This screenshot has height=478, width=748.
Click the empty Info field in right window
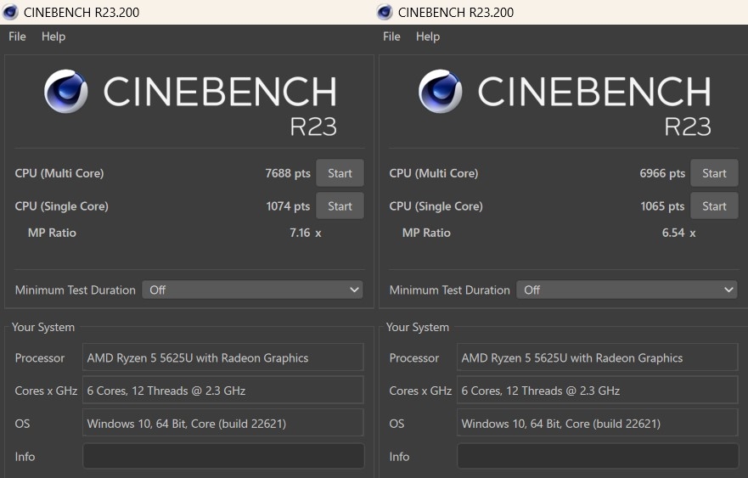[x=598, y=456]
